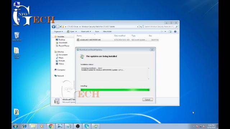The height and width of the screenshot is (129, 230).
Task: Show hidden system tray icons arrow
Action: 193,126
